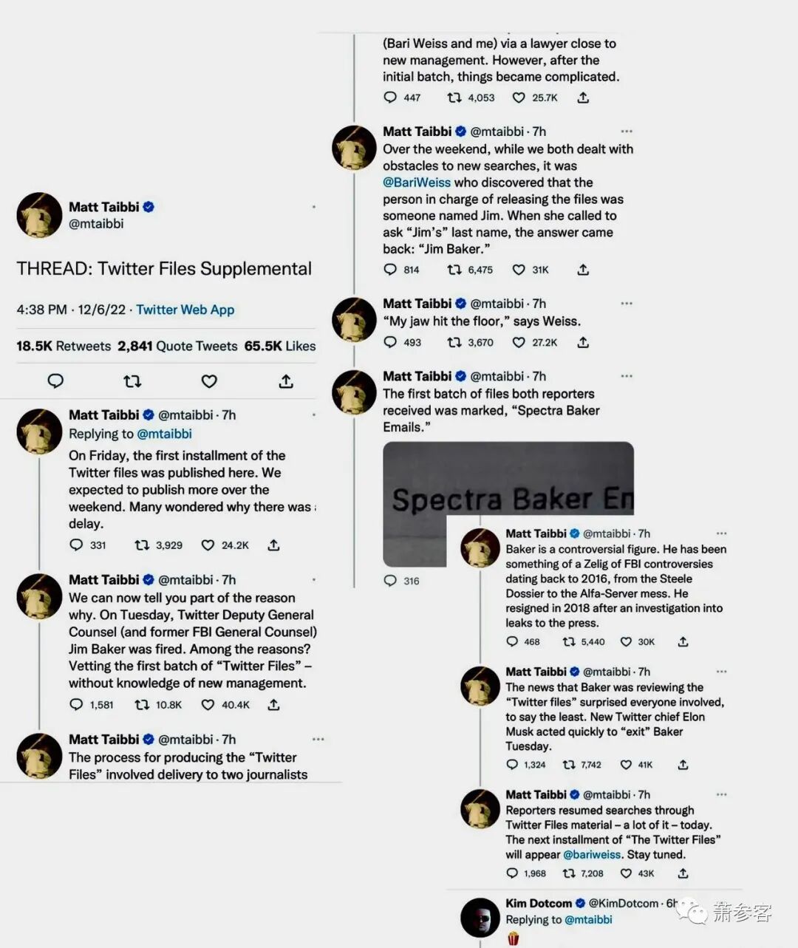Open the @BariWeiss mention link

pyautogui.click(x=417, y=183)
